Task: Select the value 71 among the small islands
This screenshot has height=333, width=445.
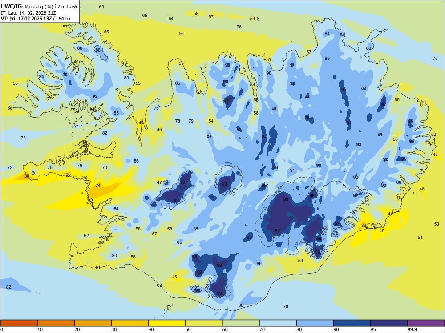Action: 77,126
